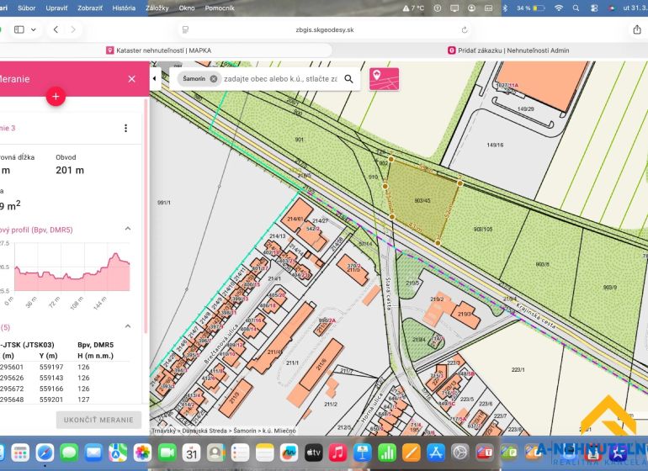The width and height of the screenshot is (648, 471).
Task: Click coordinate row 295601 559197
Action: coord(65,367)
